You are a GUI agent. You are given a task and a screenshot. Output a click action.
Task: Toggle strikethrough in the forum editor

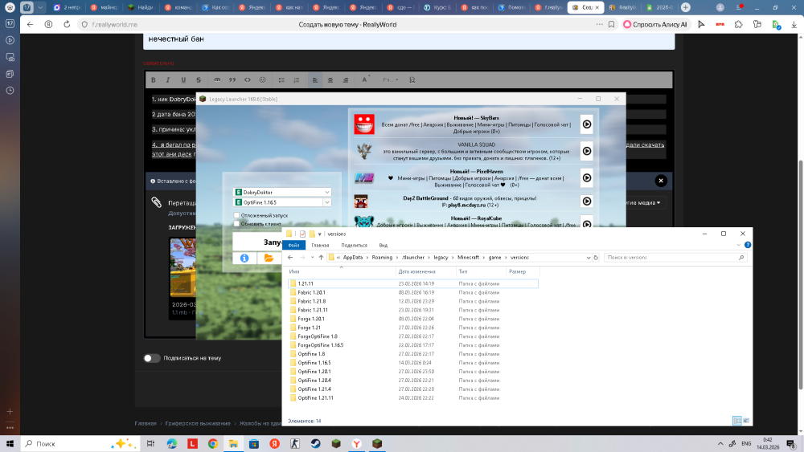coord(199,79)
